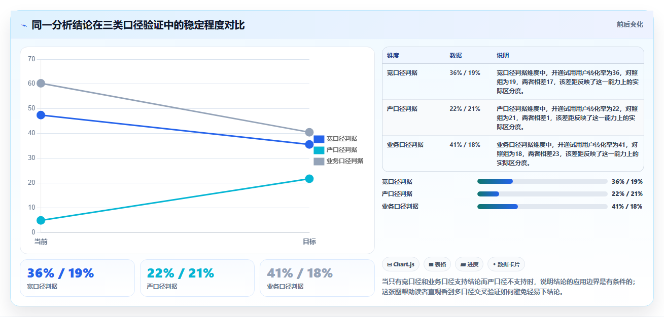664x317 pixels.
Task: Click the icon inside the 表格 chip
Action: [431, 264]
